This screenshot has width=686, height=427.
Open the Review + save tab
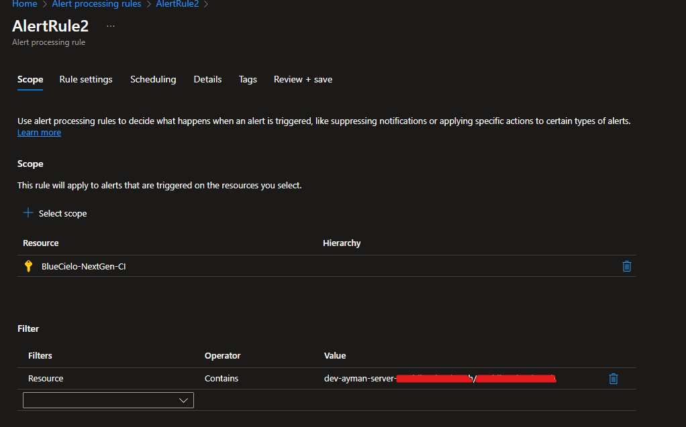pos(303,80)
